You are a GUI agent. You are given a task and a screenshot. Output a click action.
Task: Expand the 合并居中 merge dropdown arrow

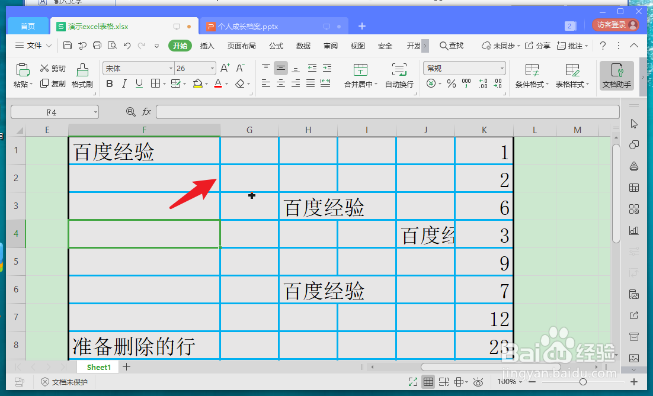click(376, 84)
